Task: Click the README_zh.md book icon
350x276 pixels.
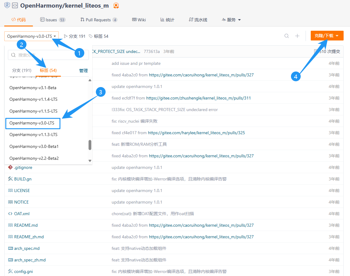Action: (x=10, y=237)
